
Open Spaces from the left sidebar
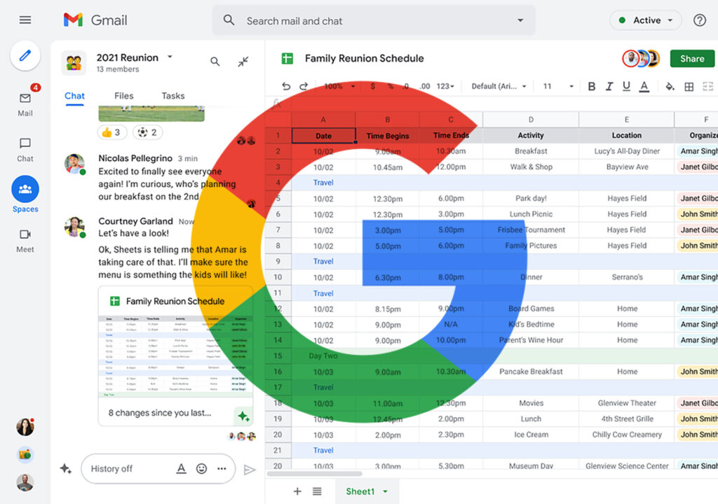tap(25, 190)
